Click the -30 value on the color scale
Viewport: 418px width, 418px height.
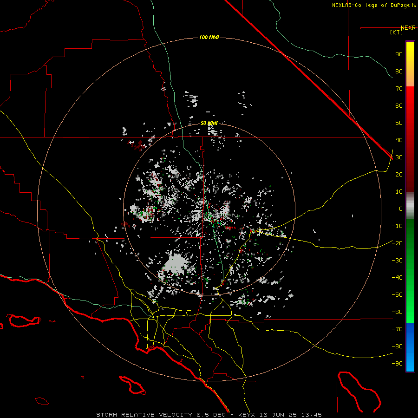point(397,261)
